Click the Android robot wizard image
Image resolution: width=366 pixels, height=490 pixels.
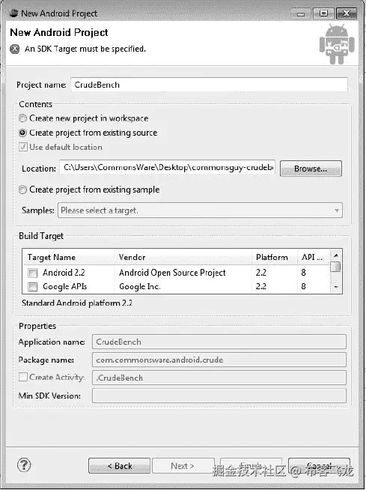[x=337, y=44]
